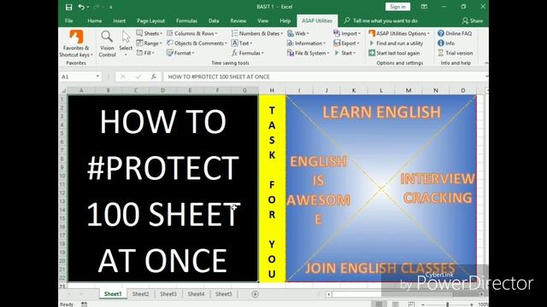Viewport: 547px width, 307px height.
Task: Open the Information menu
Action: click(306, 43)
